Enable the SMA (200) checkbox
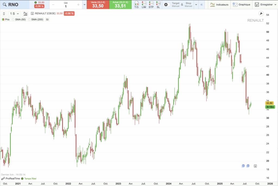The height and width of the screenshot is (186, 278). [29, 20]
